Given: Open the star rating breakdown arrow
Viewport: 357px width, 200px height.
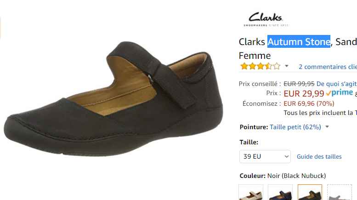Looking at the screenshot, I should (287, 66).
